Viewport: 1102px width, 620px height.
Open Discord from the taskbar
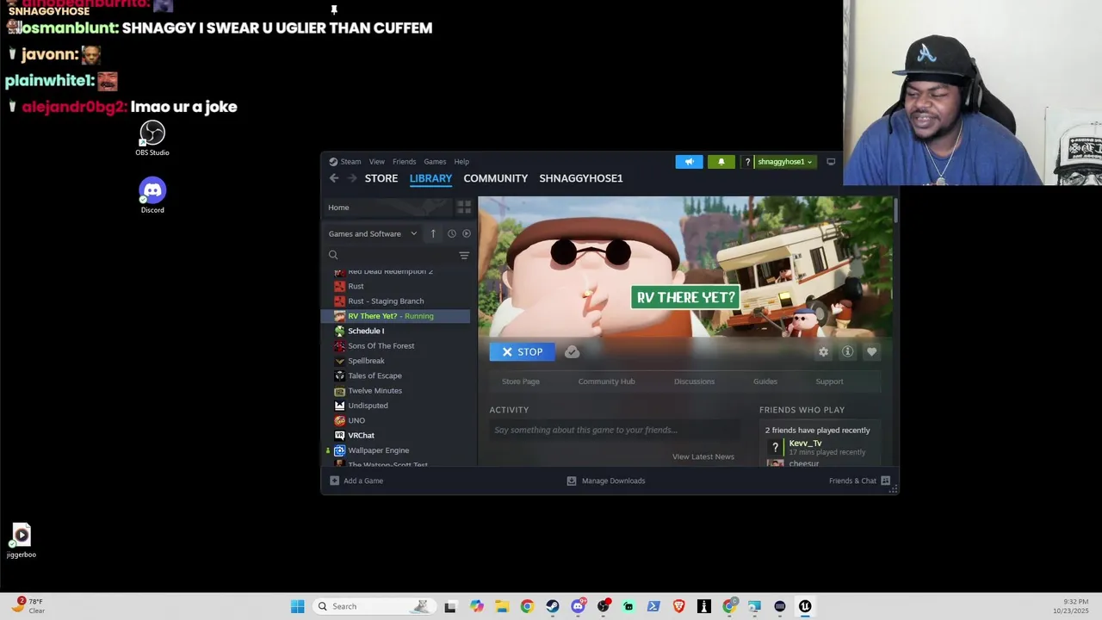pos(578,606)
